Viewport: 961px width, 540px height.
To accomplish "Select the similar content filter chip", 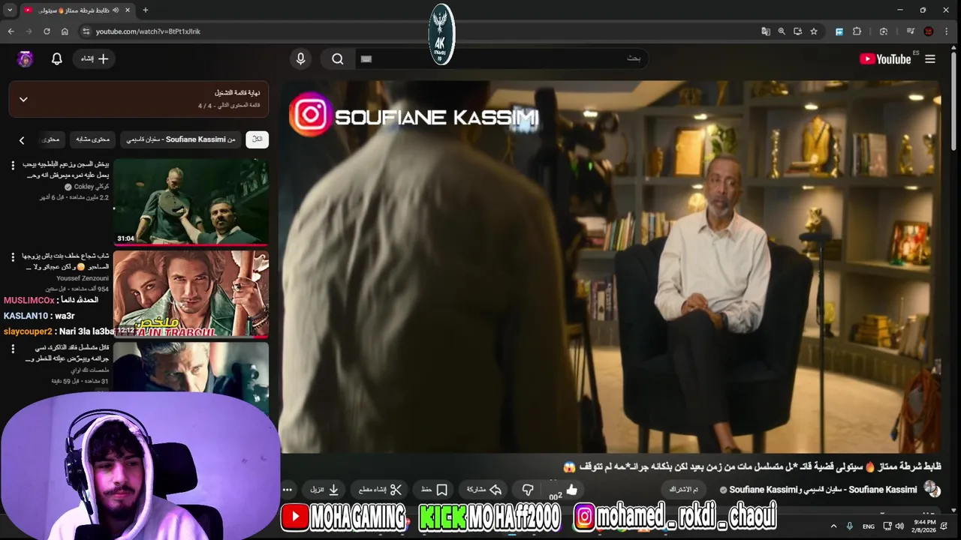I will coord(94,139).
